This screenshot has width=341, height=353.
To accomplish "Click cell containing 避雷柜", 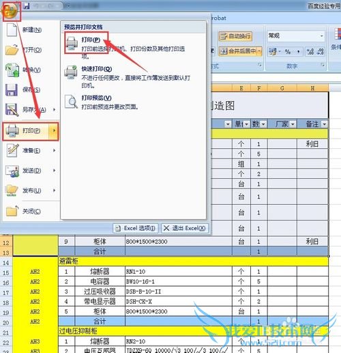I will tap(193, 262).
